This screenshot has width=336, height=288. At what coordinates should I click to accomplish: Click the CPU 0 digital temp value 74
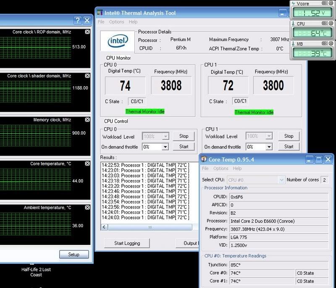click(125, 86)
